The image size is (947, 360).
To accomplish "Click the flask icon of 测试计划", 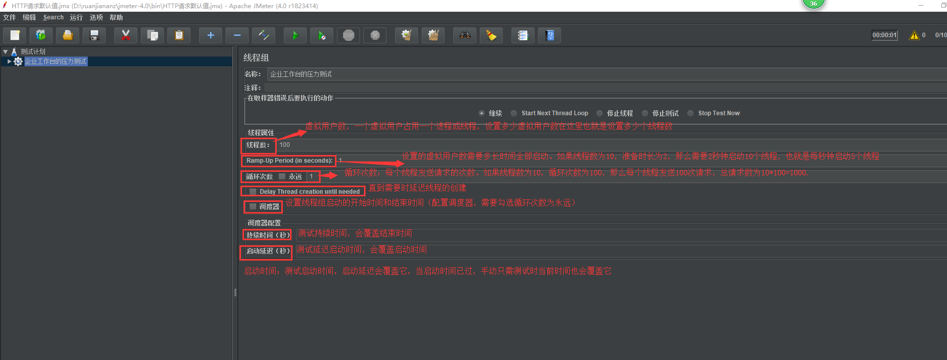I will (14, 52).
